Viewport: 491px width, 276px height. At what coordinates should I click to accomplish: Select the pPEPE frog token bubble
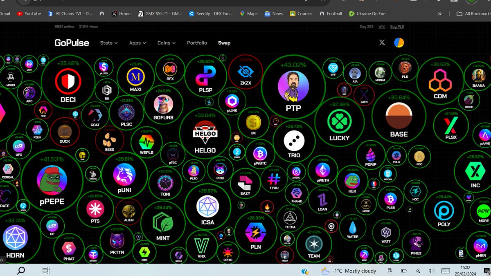52,181
